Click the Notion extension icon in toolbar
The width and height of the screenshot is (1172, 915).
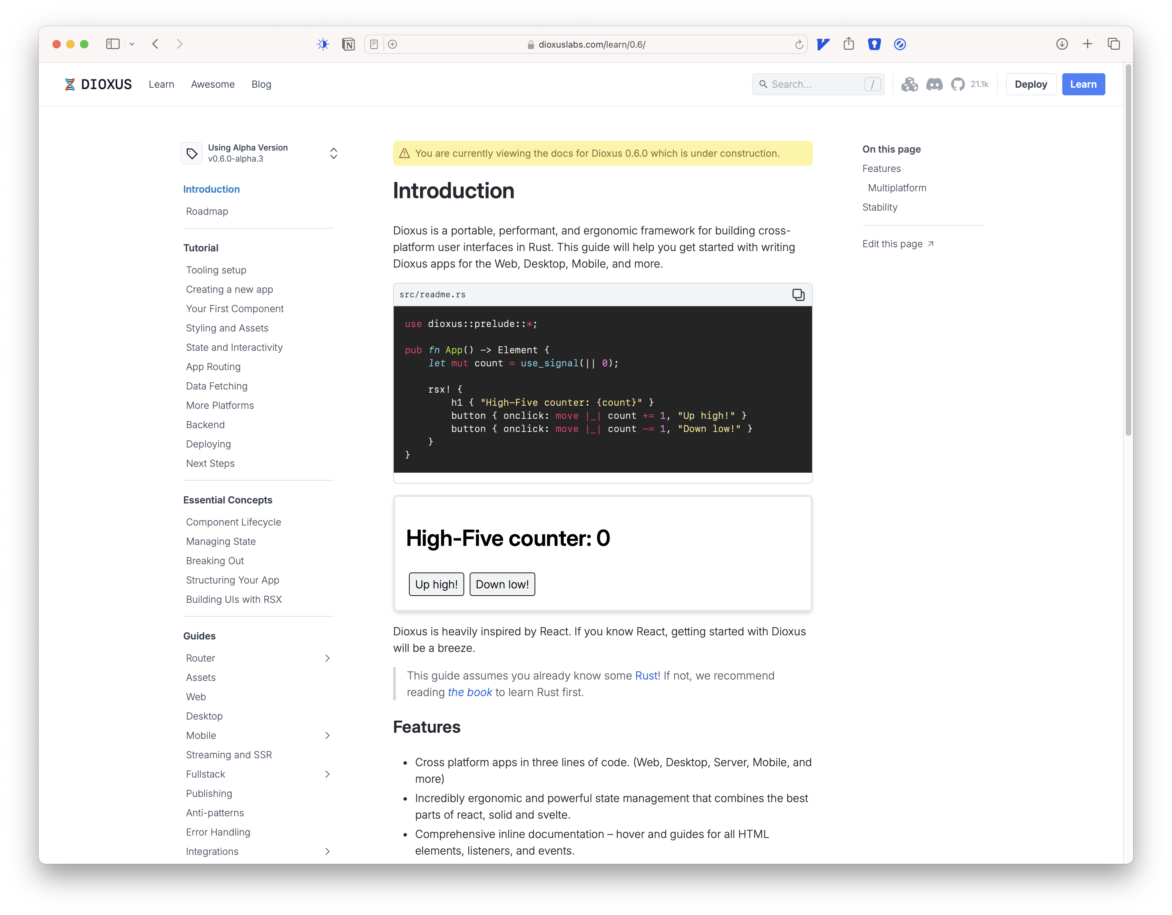(348, 44)
